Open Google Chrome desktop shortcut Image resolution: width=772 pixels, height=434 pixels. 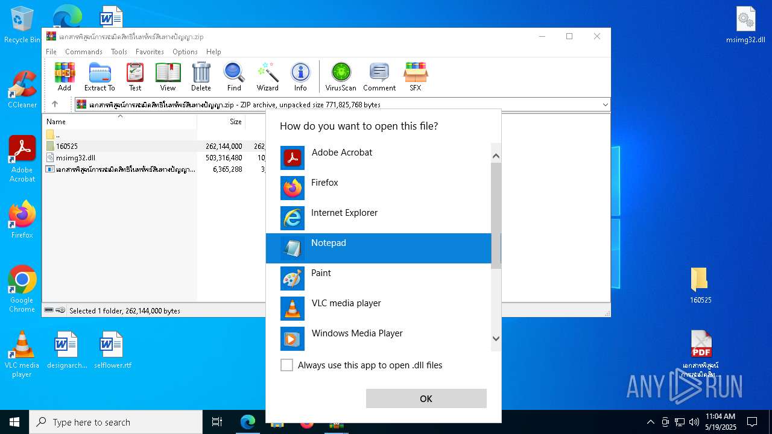(22, 289)
